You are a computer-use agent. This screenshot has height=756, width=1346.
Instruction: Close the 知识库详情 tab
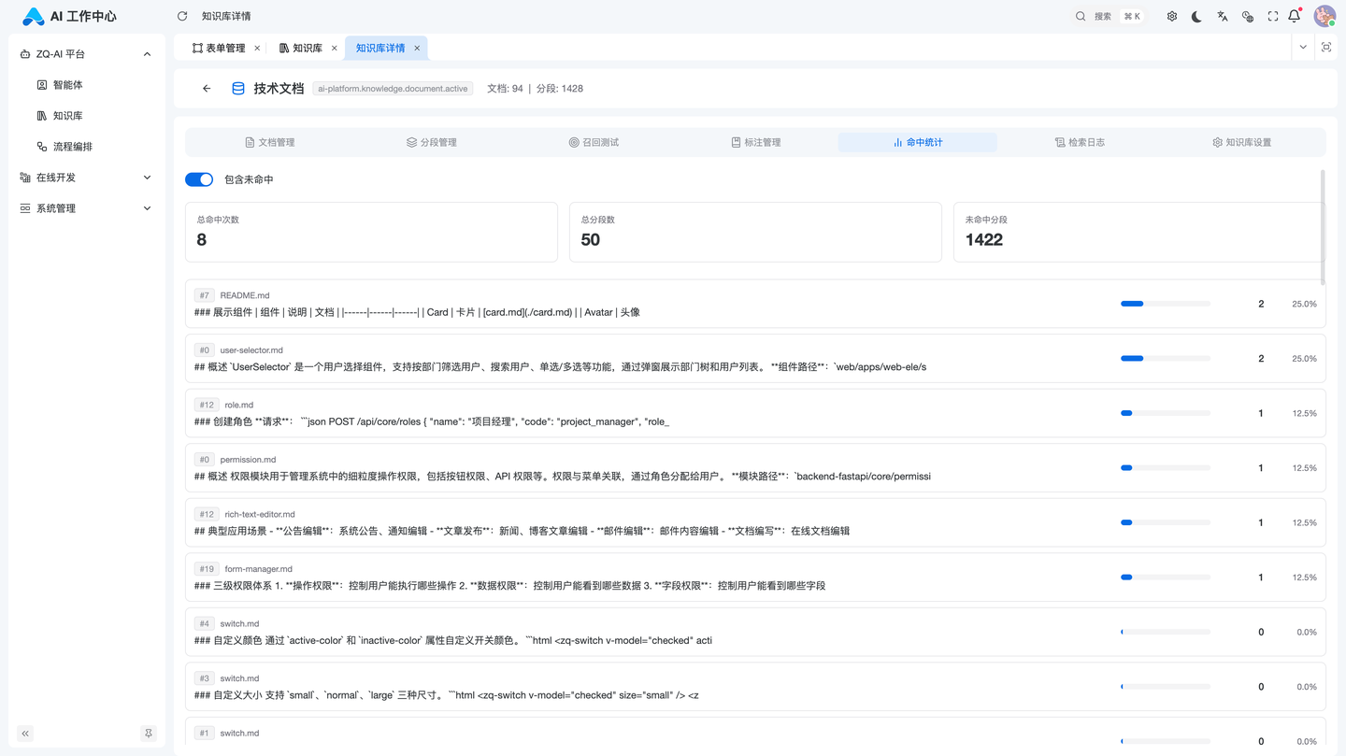coord(417,49)
